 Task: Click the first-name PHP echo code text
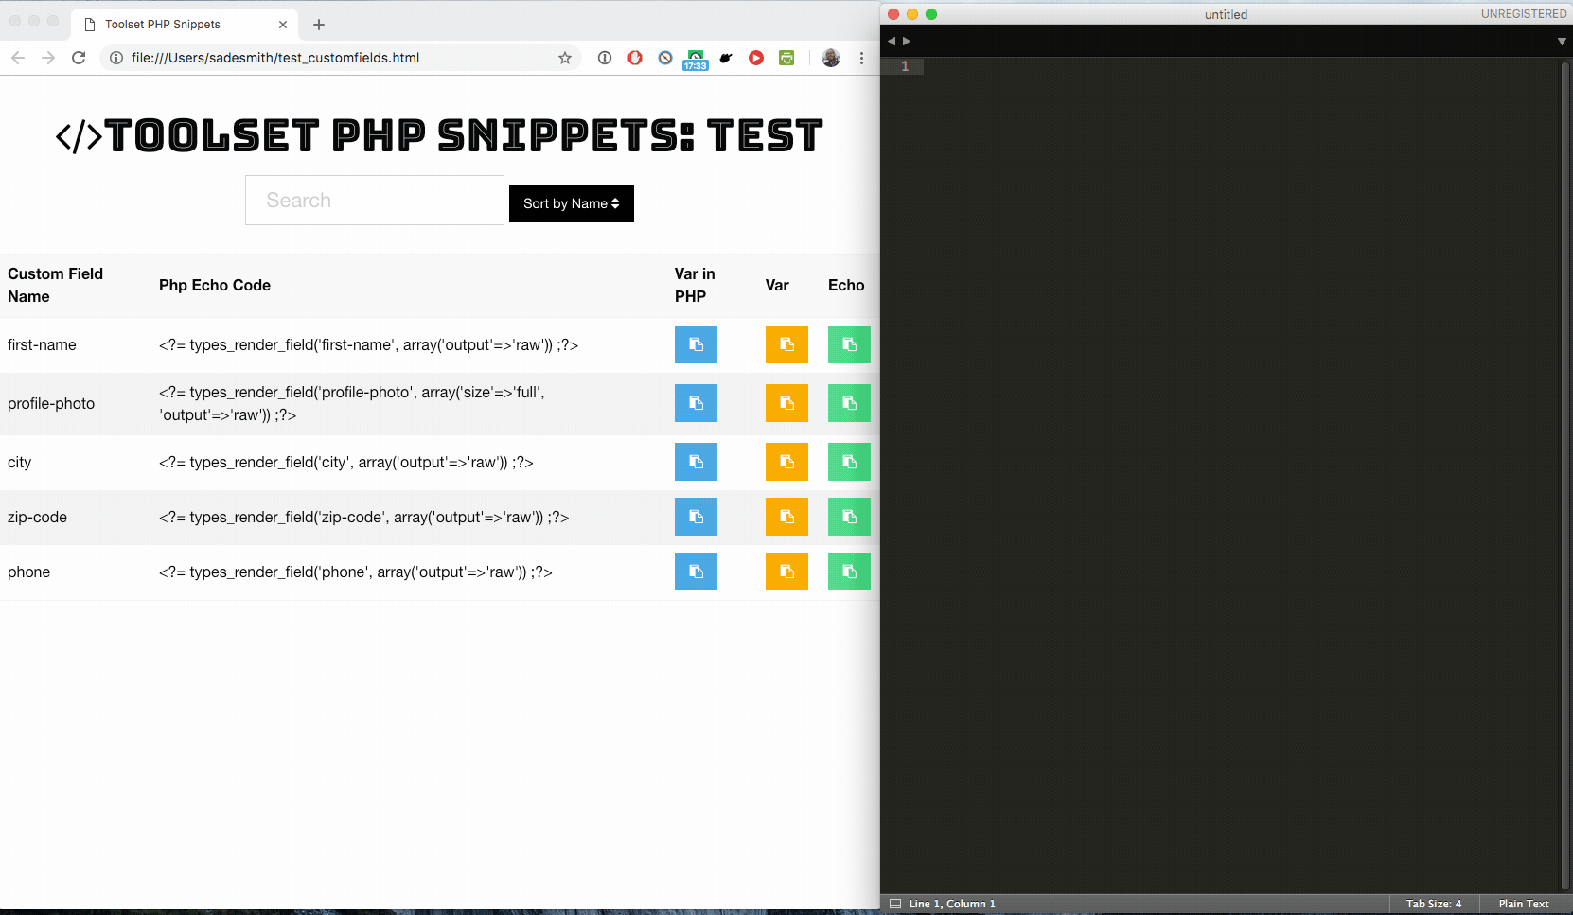368,344
